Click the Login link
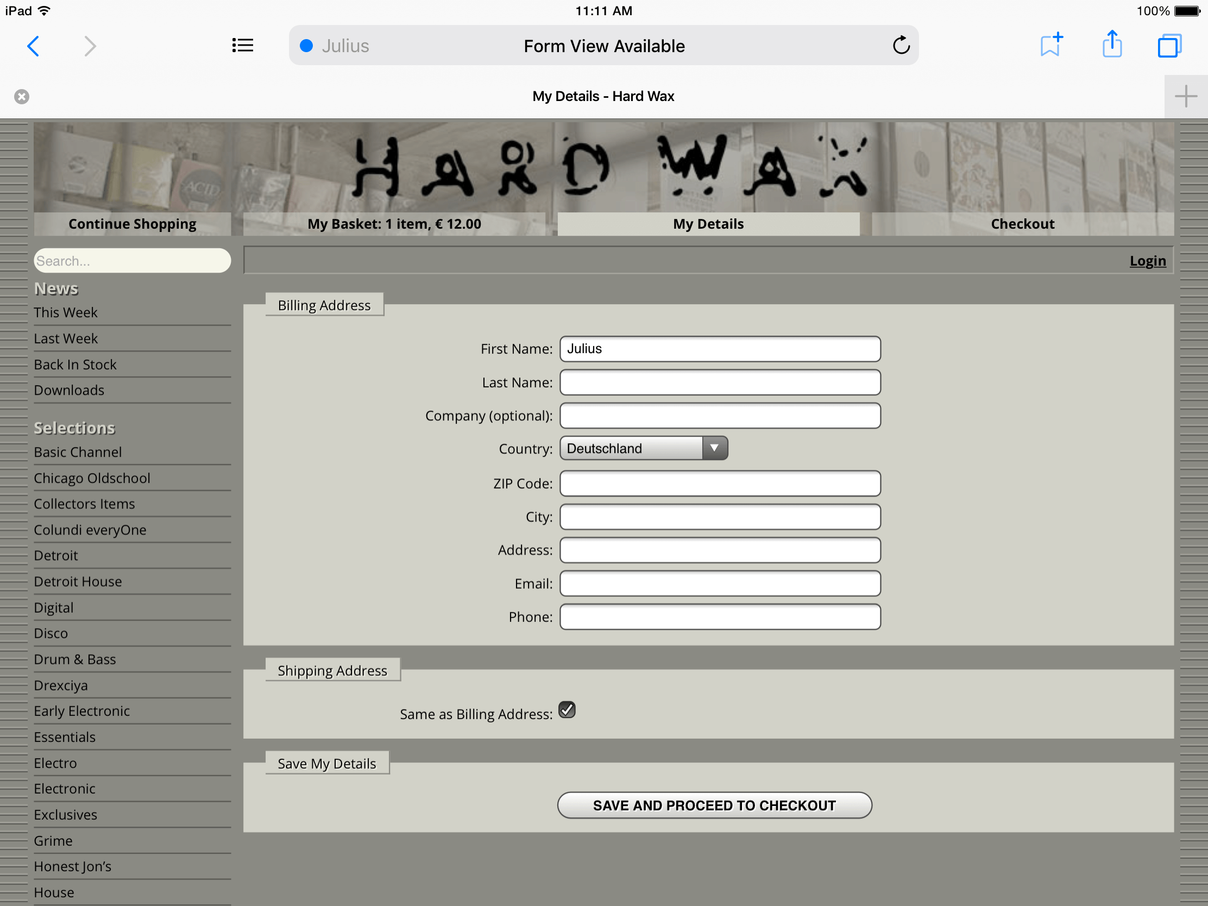This screenshot has width=1208, height=906. click(x=1147, y=261)
